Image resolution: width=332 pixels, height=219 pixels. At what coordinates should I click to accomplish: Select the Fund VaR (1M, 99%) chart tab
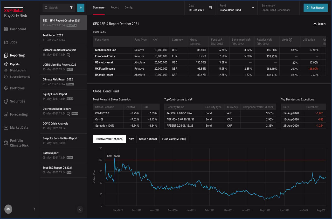(174, 139)
